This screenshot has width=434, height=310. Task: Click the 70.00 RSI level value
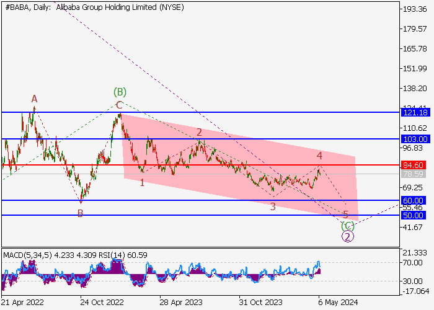click(412, 263)
